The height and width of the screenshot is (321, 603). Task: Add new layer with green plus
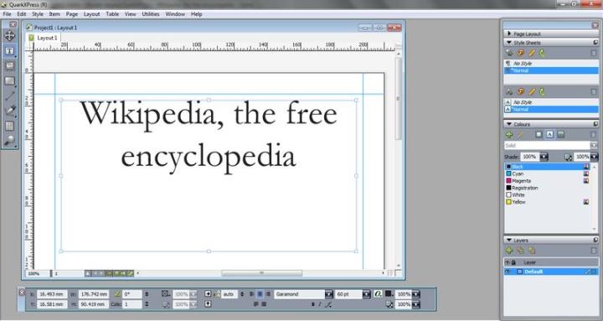point(509,251)
